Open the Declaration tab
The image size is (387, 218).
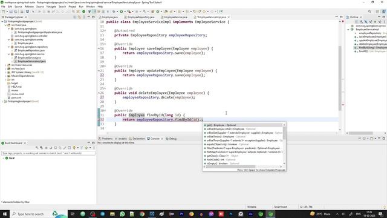[x=137, y=139]
